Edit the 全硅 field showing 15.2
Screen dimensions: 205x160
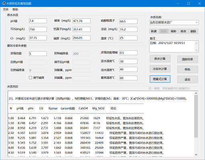tap(128, 29)
